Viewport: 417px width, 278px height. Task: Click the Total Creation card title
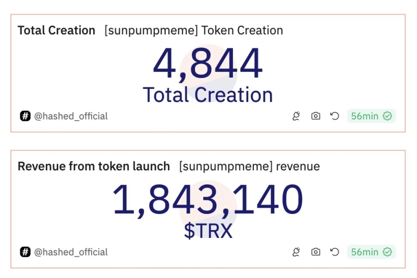pyautogui.click(x=56, y=30)
